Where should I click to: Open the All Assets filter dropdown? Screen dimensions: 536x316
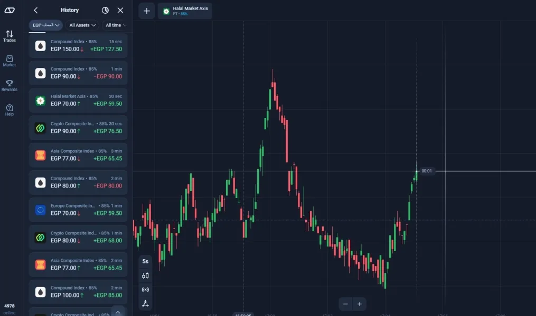(82, 25)
